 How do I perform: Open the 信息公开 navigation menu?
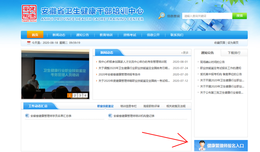(x=153, y=35)
